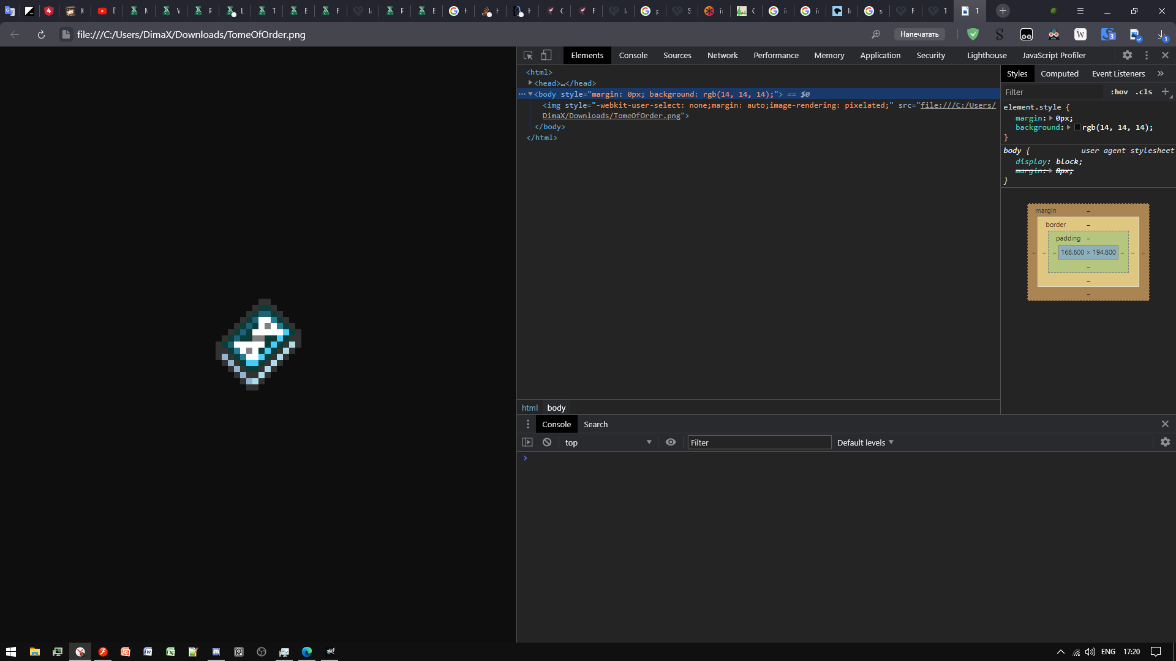Open the top JavaScript context dropdown
This screenshot has width=1176, height=661.
(x=608, y=443)
